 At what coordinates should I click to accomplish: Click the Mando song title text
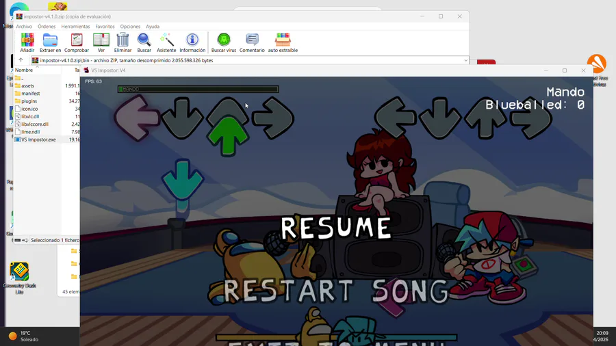coord(565,92)
